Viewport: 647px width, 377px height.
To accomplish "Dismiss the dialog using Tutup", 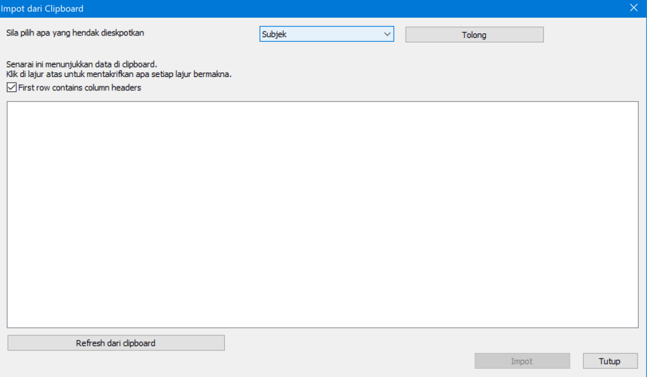I will (609, 361).
